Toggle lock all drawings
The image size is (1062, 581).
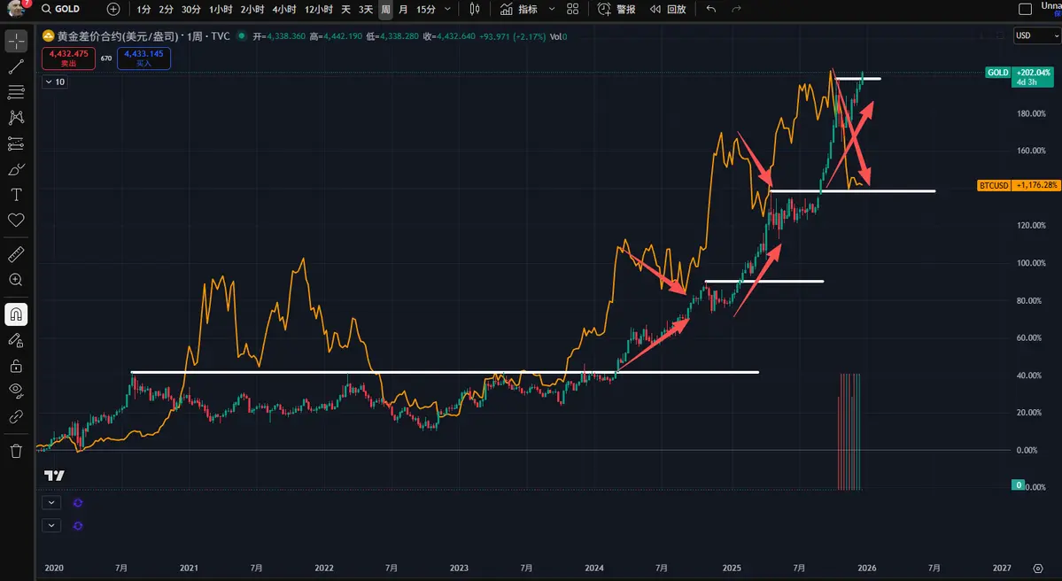click(16, 366)
